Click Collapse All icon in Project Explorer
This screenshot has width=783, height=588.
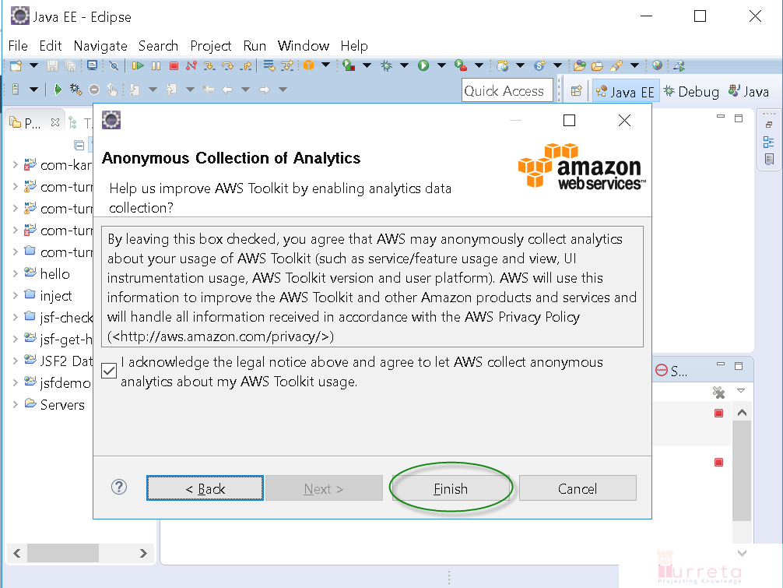[79, 146]
